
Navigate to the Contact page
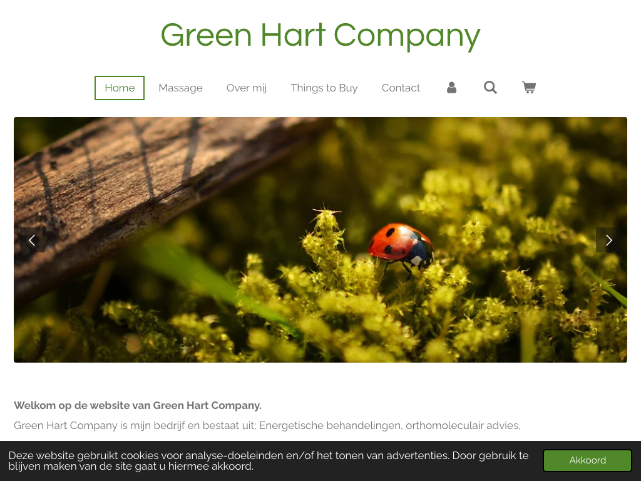click(x=401, y=88)
